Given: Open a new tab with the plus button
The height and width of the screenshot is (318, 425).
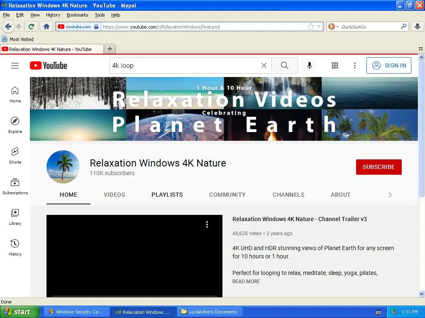Looking at the screenshot, I should pos(110,49).
